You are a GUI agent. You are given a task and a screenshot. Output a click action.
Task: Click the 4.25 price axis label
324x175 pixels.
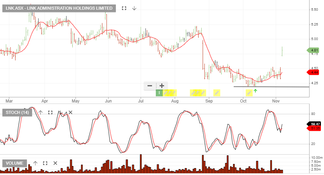tap(314, 83)
